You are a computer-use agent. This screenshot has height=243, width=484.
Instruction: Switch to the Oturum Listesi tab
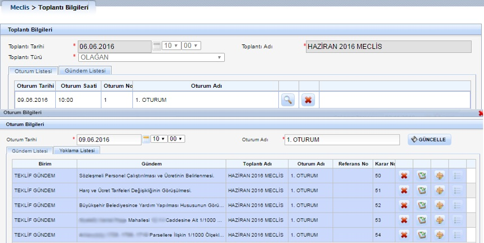tap(33, 71)
